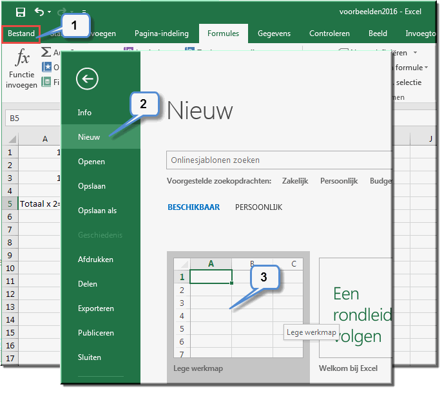Click the back arrow in Backstage view

point(87,79)
